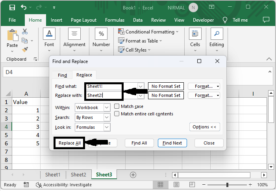Click the NIRMAL account avatar
276x191 pixels.
(x=193, y=7)
